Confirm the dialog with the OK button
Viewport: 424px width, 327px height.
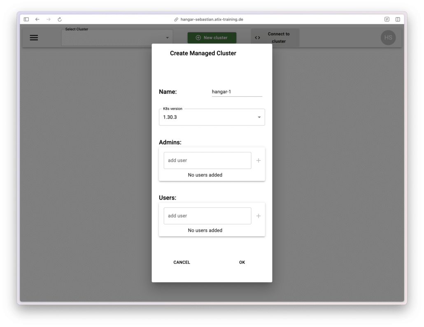point(242,262)
